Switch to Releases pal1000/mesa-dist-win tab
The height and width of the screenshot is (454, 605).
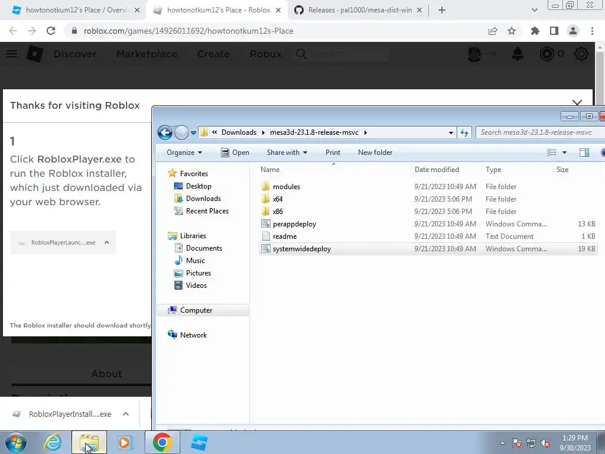coord(359,10)
